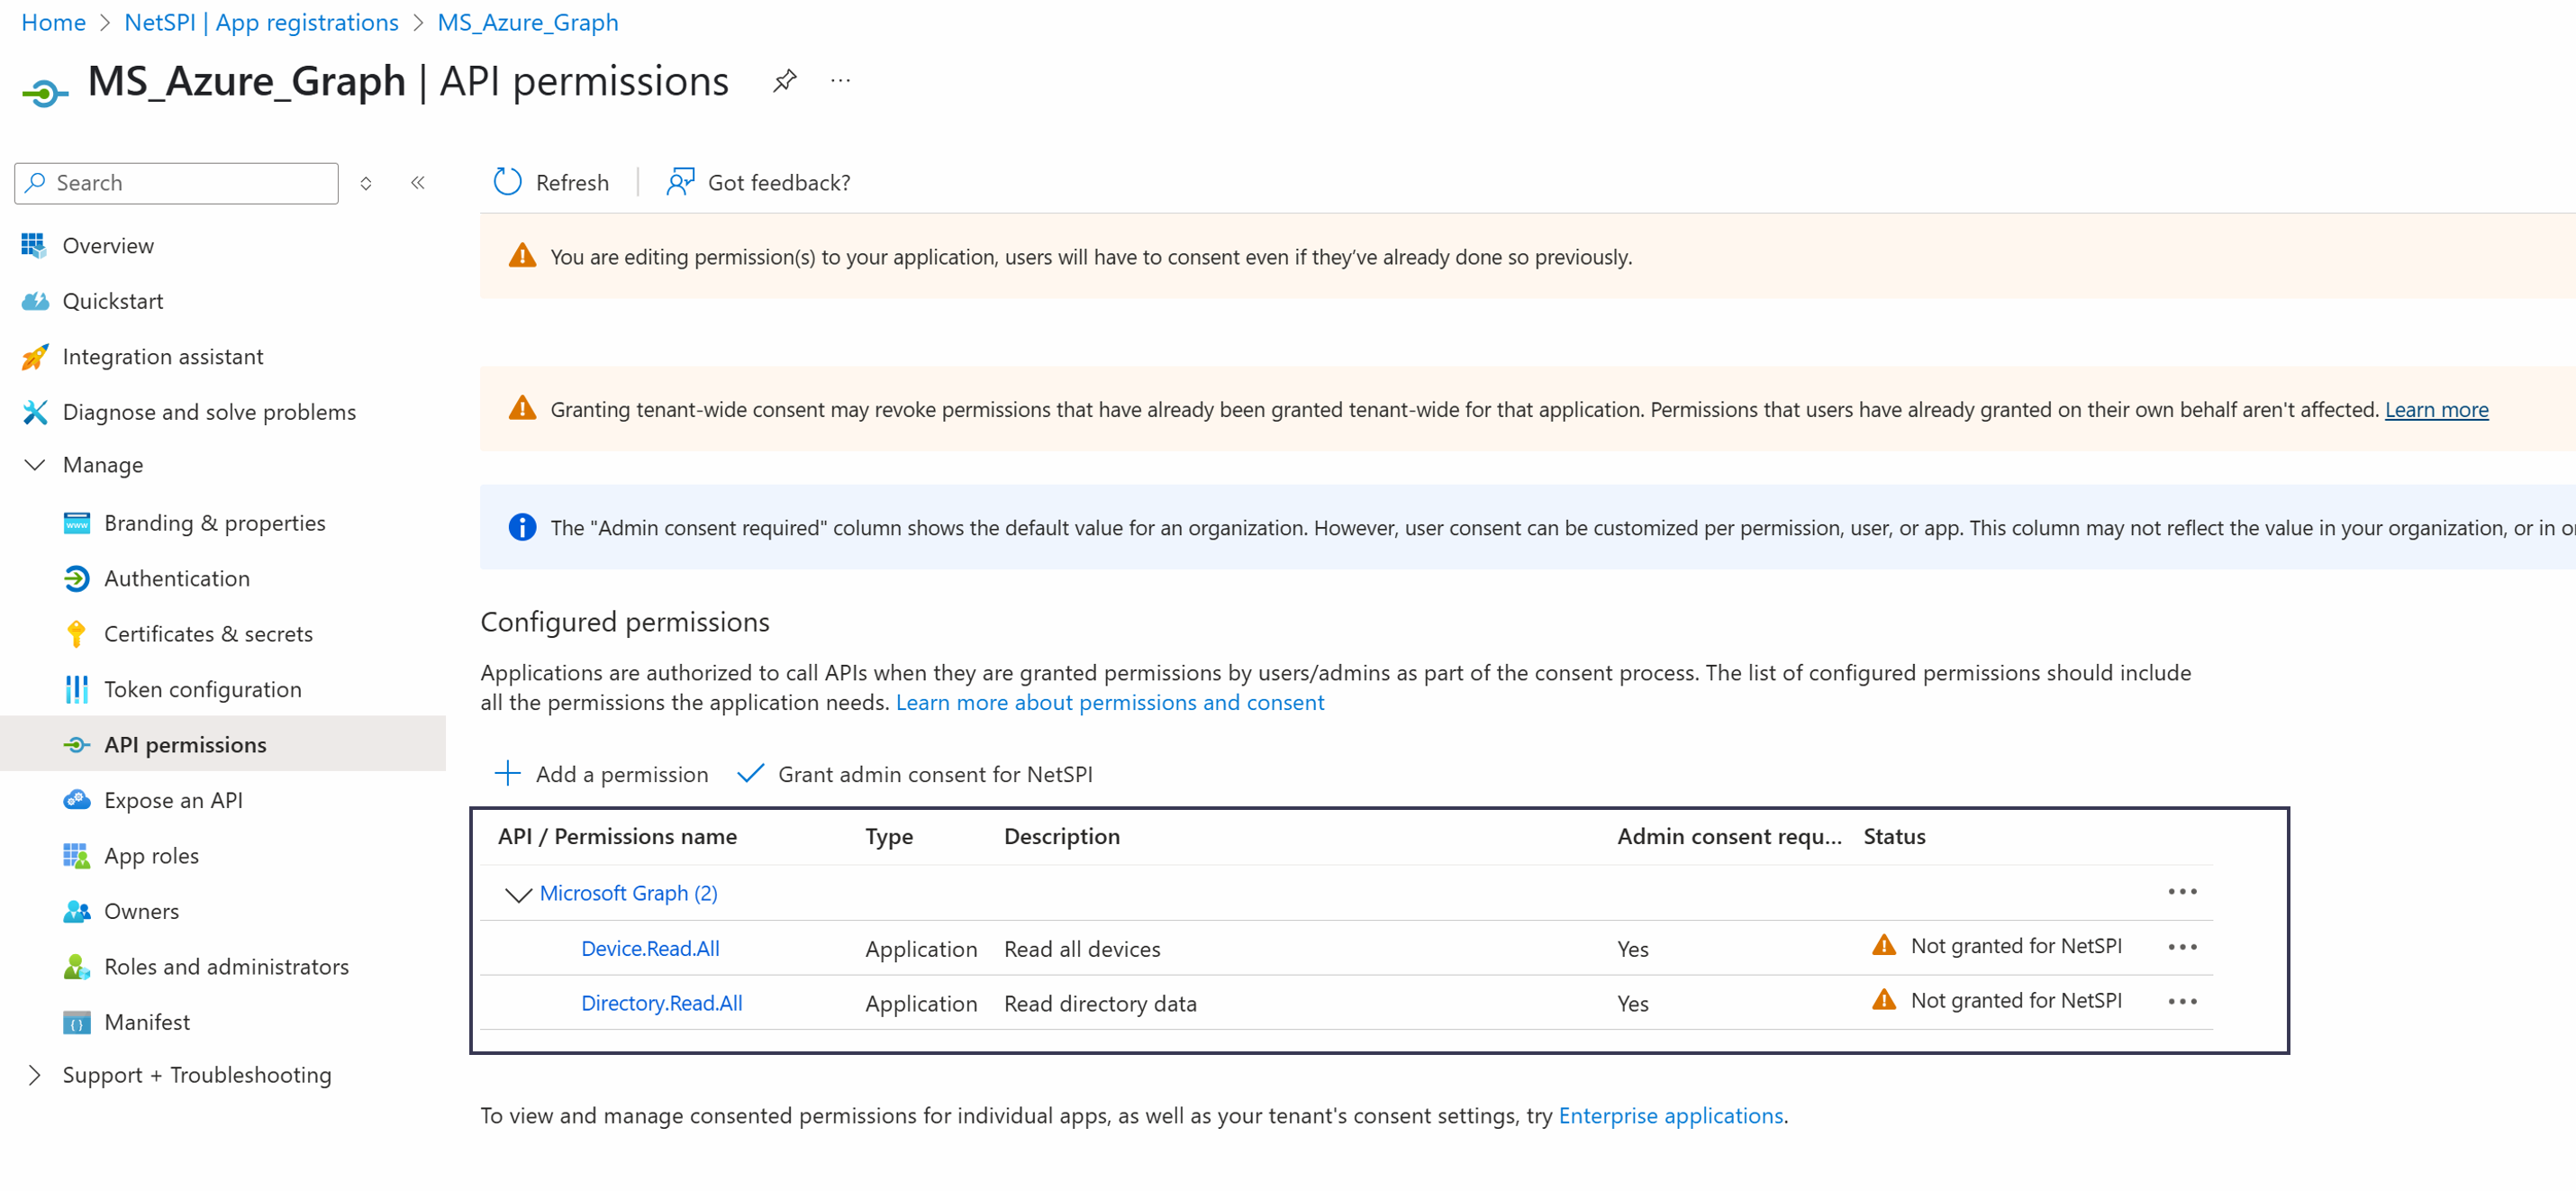Click the Owners people icon

point(76,911)
